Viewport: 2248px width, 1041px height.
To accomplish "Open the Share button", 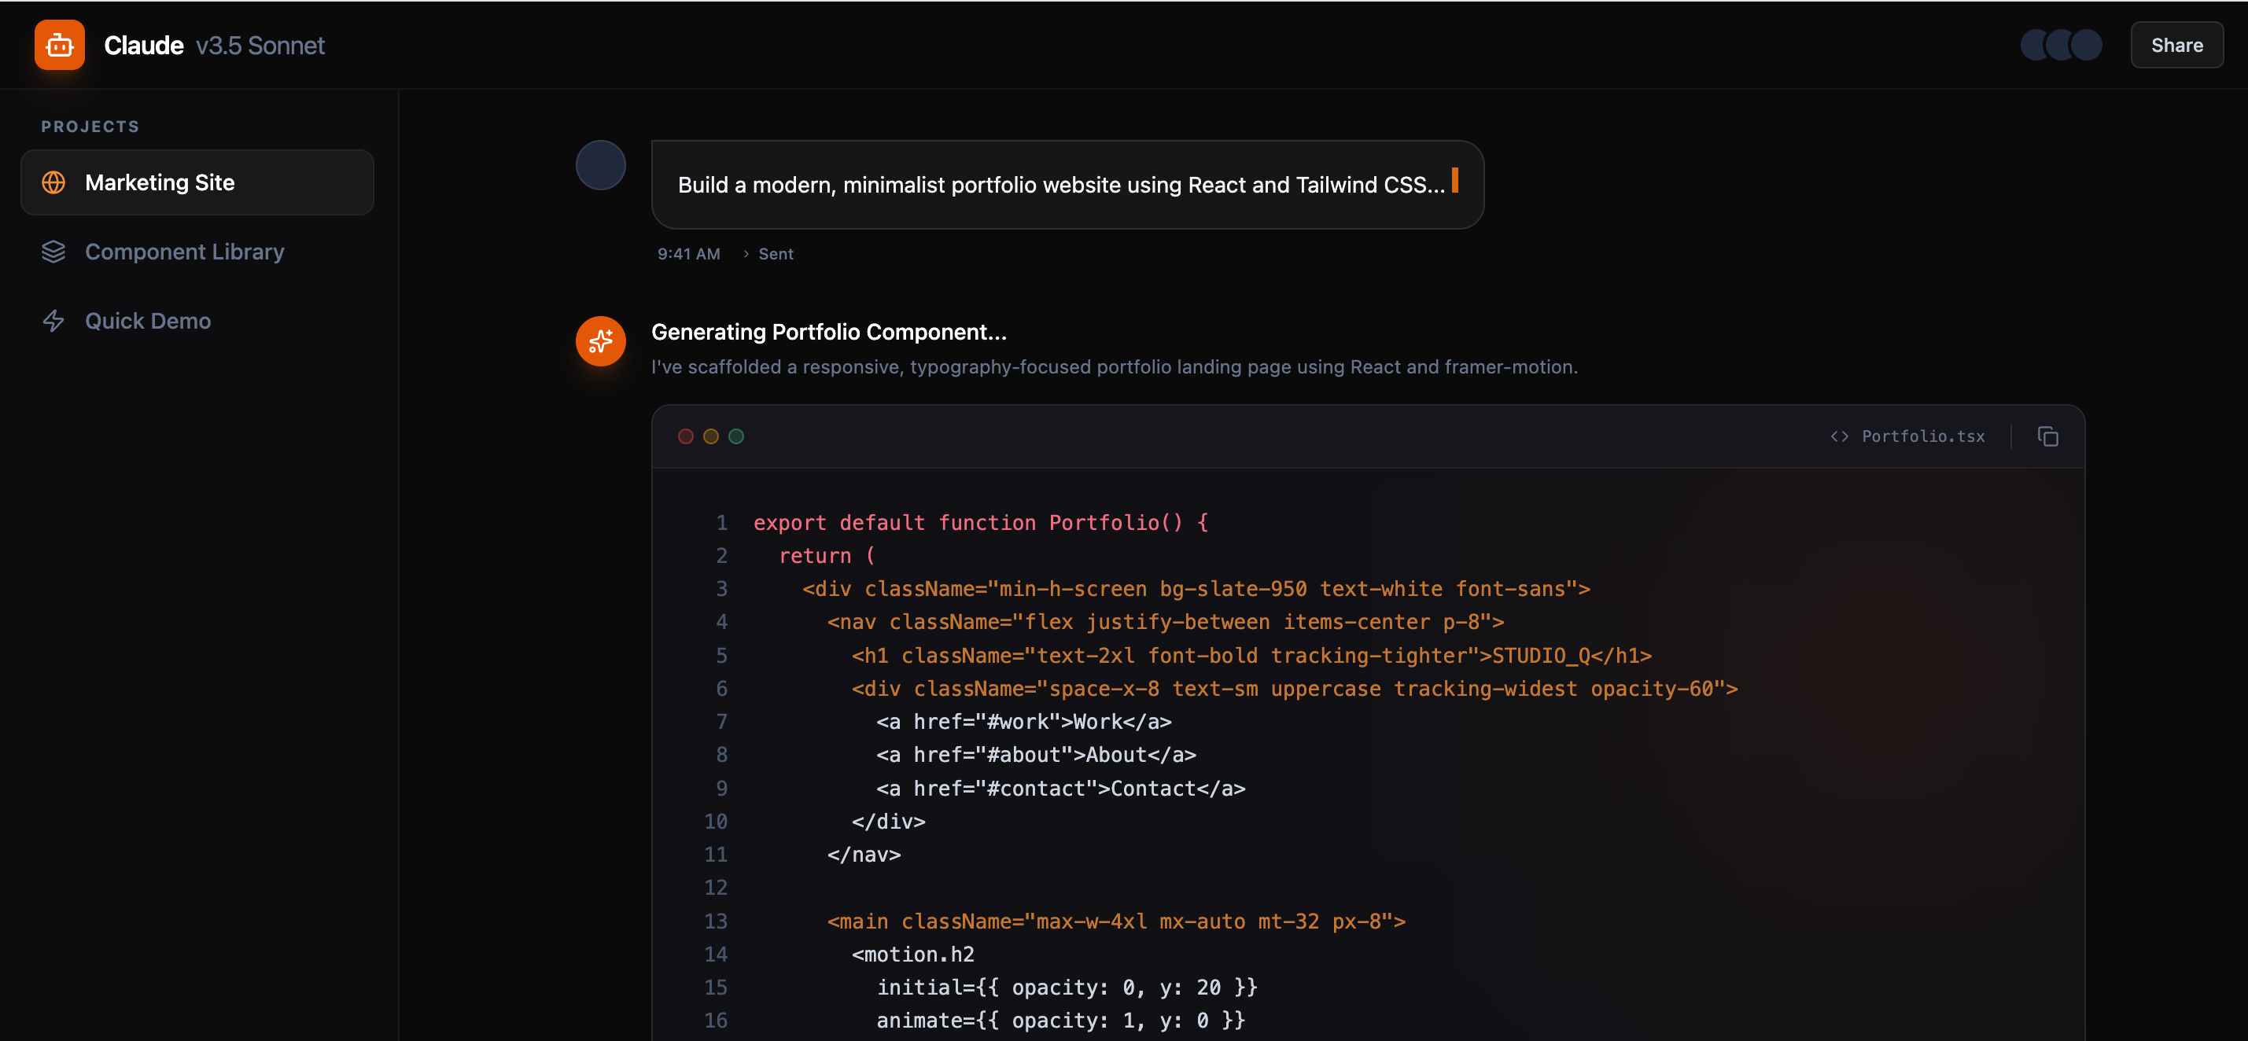I will [x=2176, y=46].
